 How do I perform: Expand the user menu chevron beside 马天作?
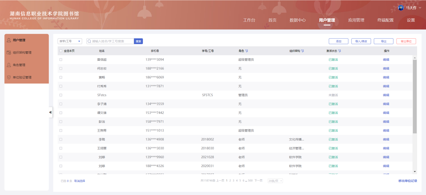coord(420,8)
